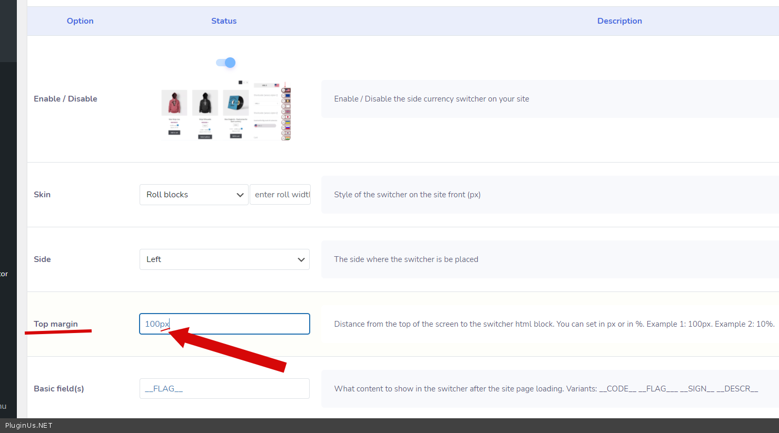This screenshot has width=779, height=433.
Task: Click the red hoodie in the preview image
Action: (x=174, y=103)
